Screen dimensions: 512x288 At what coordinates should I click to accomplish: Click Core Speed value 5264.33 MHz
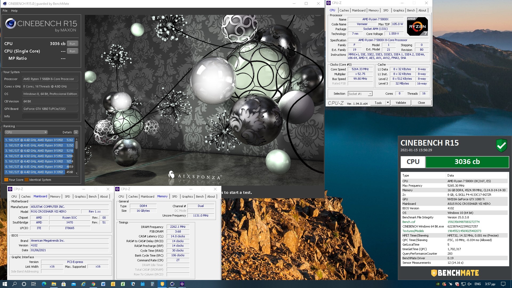pyautogui.click(x=360, y=69)
